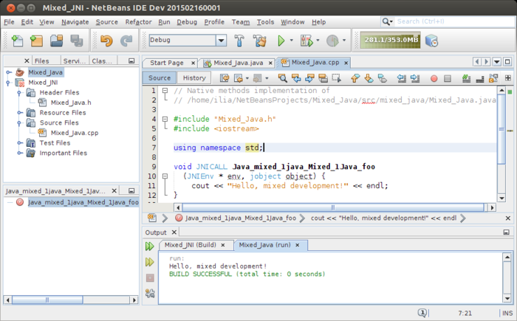
Task: Toggle the code fold at line 4
Action: pyautogui.click(x=165, y=118)
